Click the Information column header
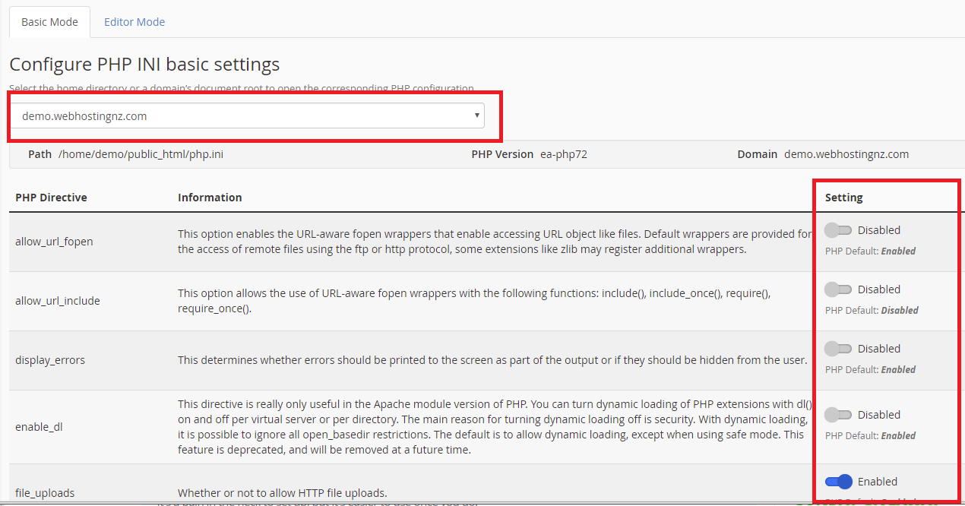This screenshot has width=965, height=506. tap(210, 198)
